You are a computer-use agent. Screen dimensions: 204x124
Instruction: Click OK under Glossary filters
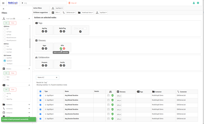coord(6,73)
